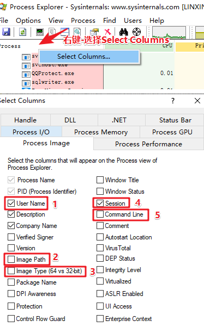Click the 0.01 CPU value for QQProtect.exe
This screenshot has height=333, width=204.
pyautogui.click(x=167, y=73)
